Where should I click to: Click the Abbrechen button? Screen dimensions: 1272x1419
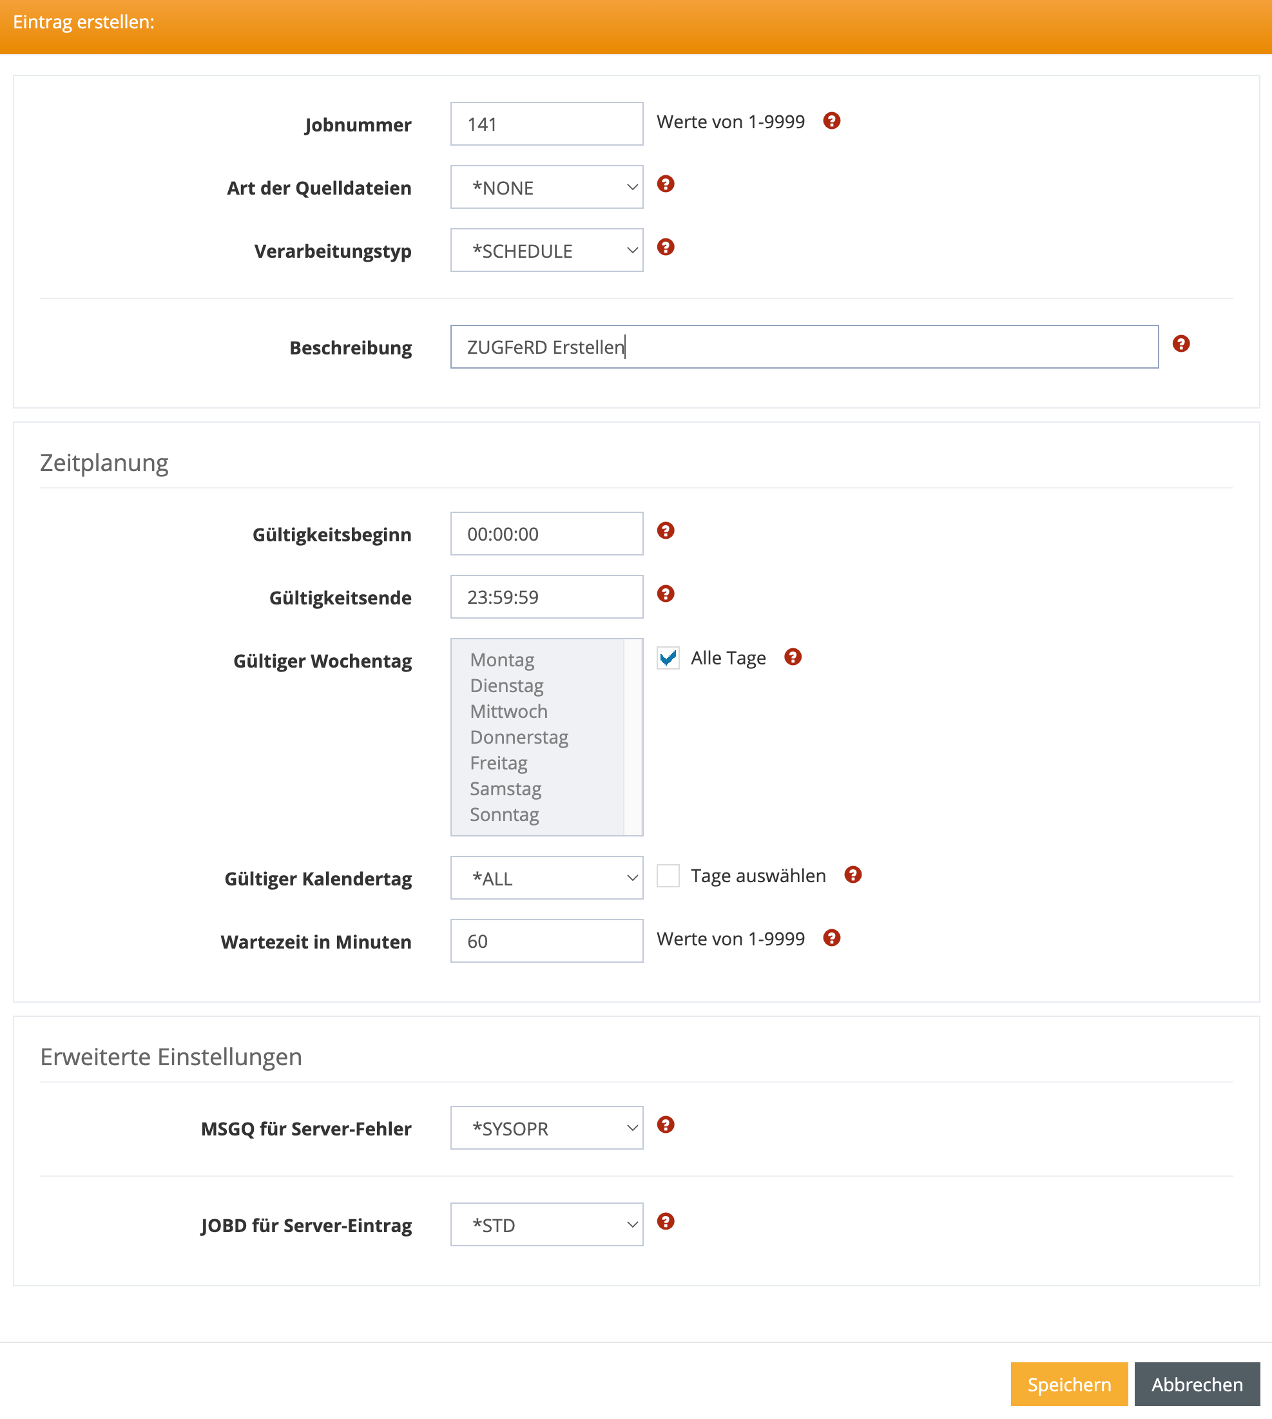[x=1197, y=1384]
